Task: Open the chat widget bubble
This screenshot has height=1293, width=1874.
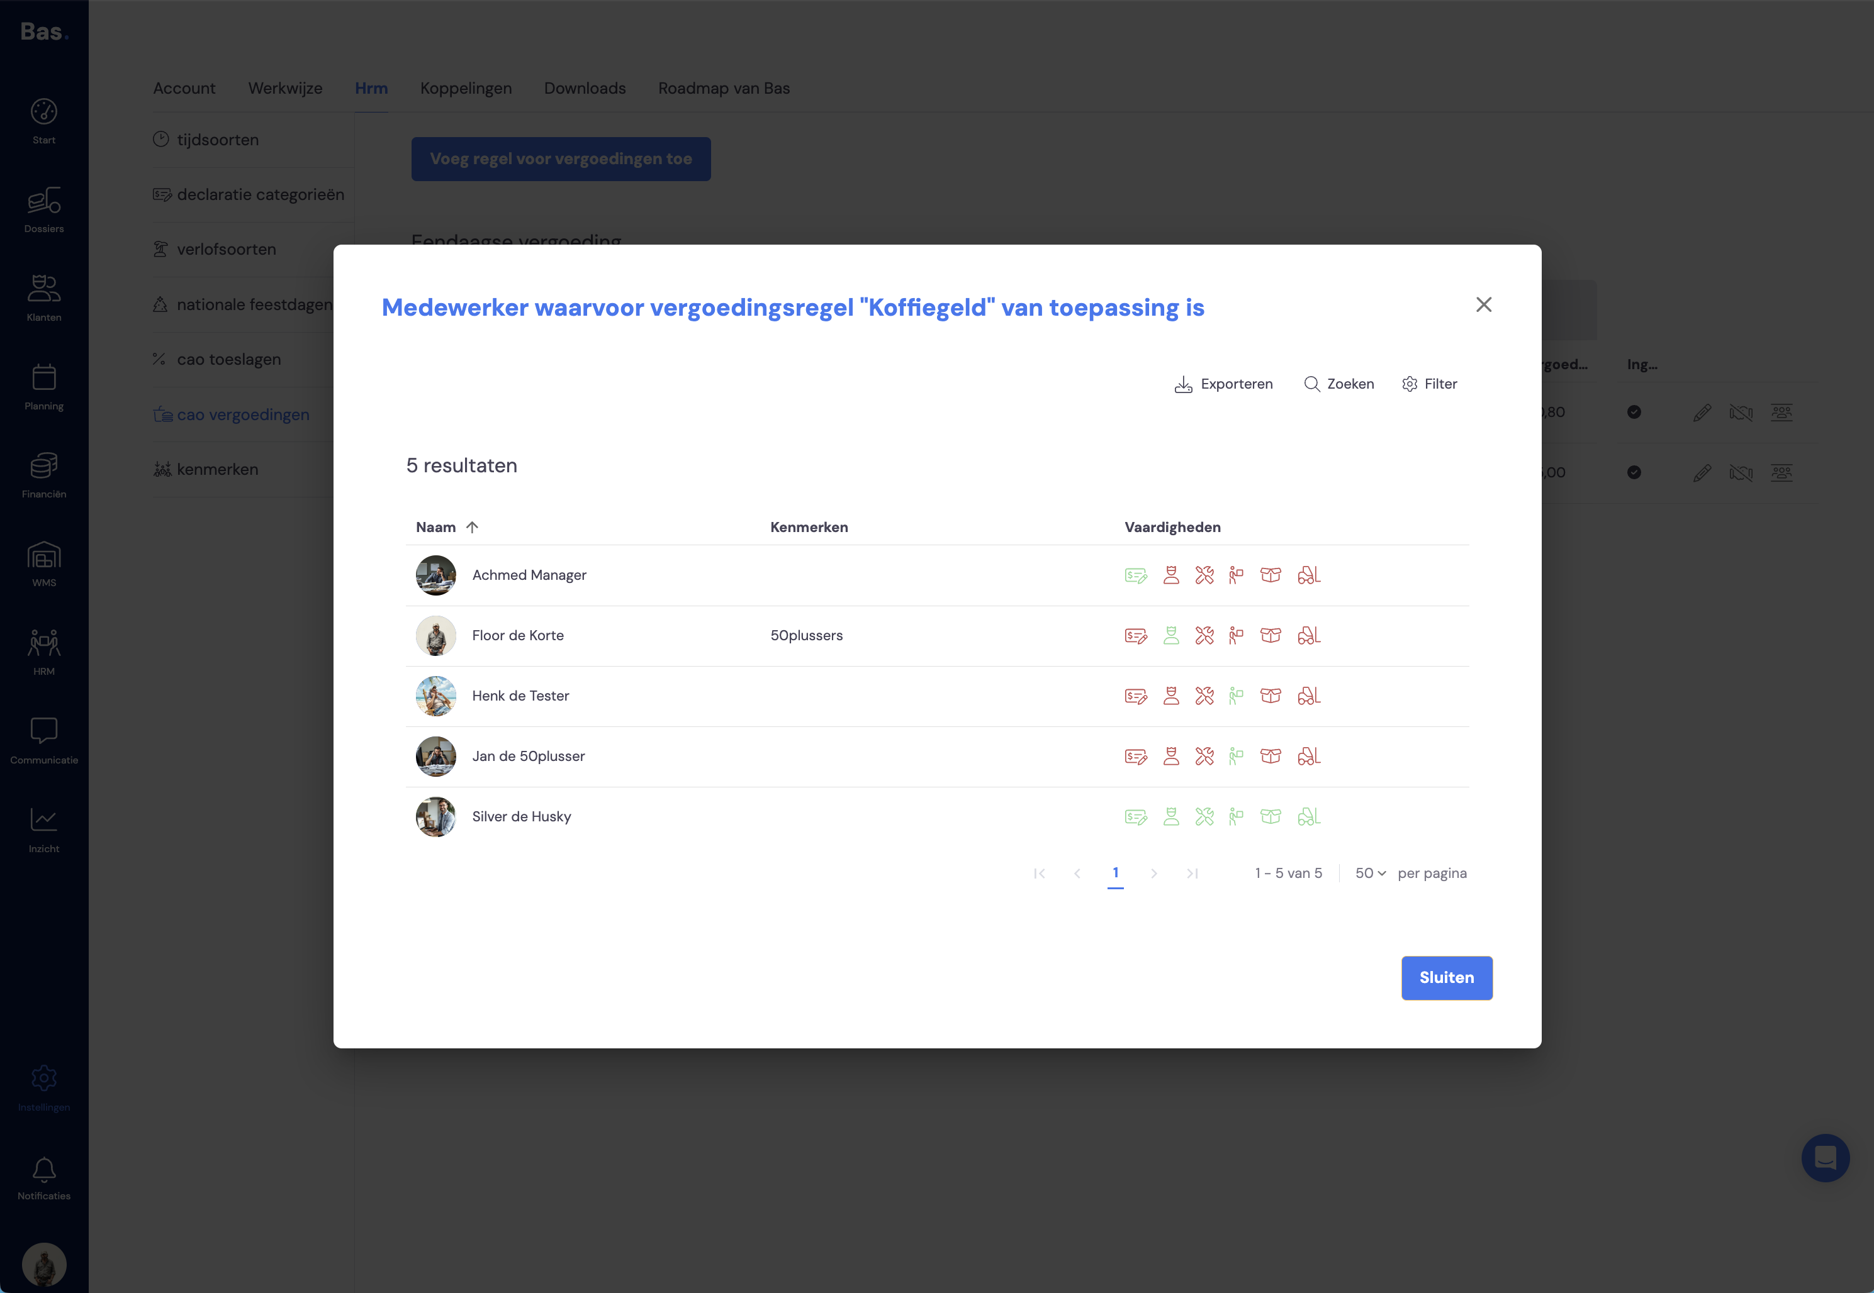Action: coord(1826,1158)
